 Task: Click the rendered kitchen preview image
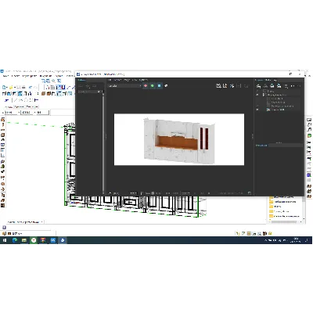(179, 139)
